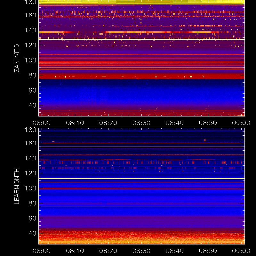Click the LEARMONTH axis label

[17, 186]
